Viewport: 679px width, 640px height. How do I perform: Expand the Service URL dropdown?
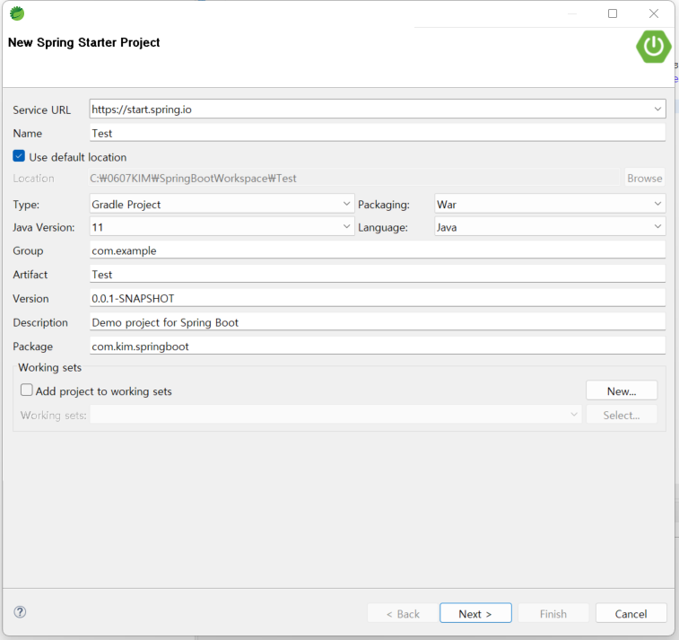click(657, 109)
